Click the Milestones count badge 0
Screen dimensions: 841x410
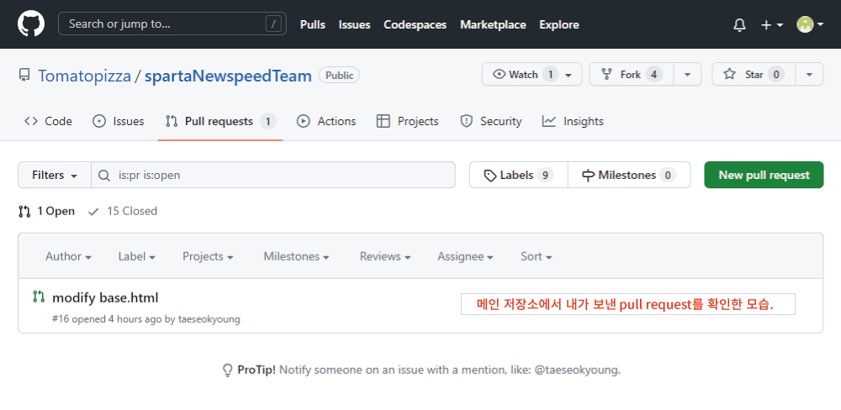[x=667, y=176]
